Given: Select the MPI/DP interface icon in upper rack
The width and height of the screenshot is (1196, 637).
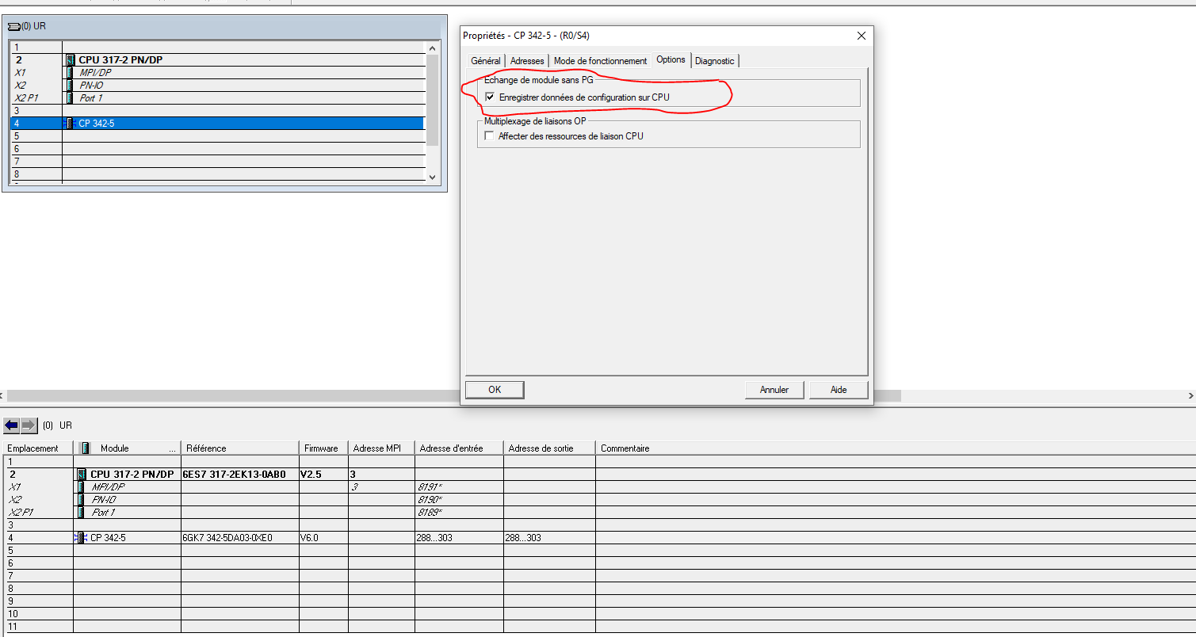Looking at the screenshot, I should coord(71,73).
